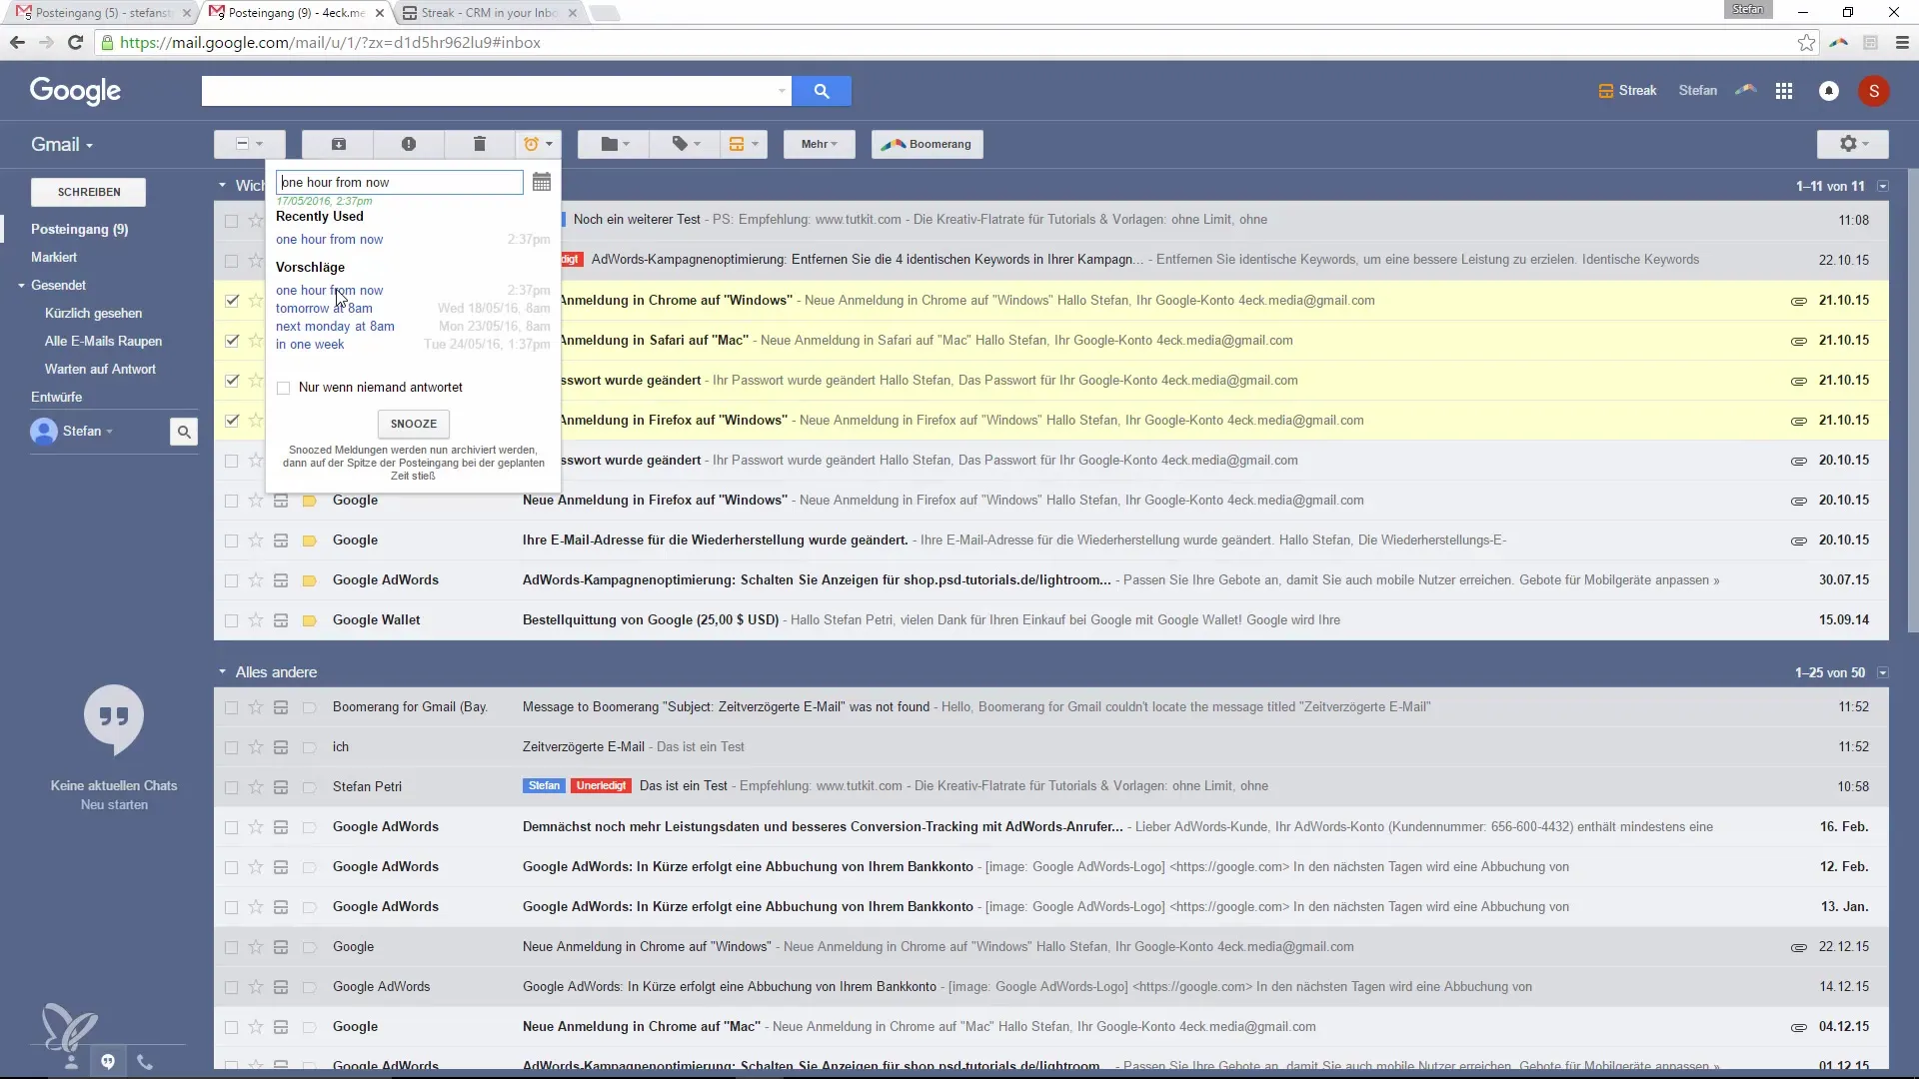
Task: Open the Markiert folder
Action: (54, 257)
